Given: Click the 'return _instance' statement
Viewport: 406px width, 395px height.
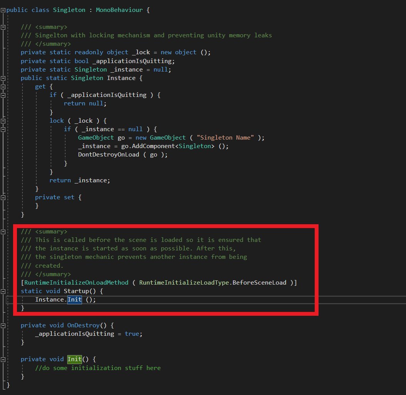Looking at the screenshot, I should pyautogui.click(x=80, y=180).
